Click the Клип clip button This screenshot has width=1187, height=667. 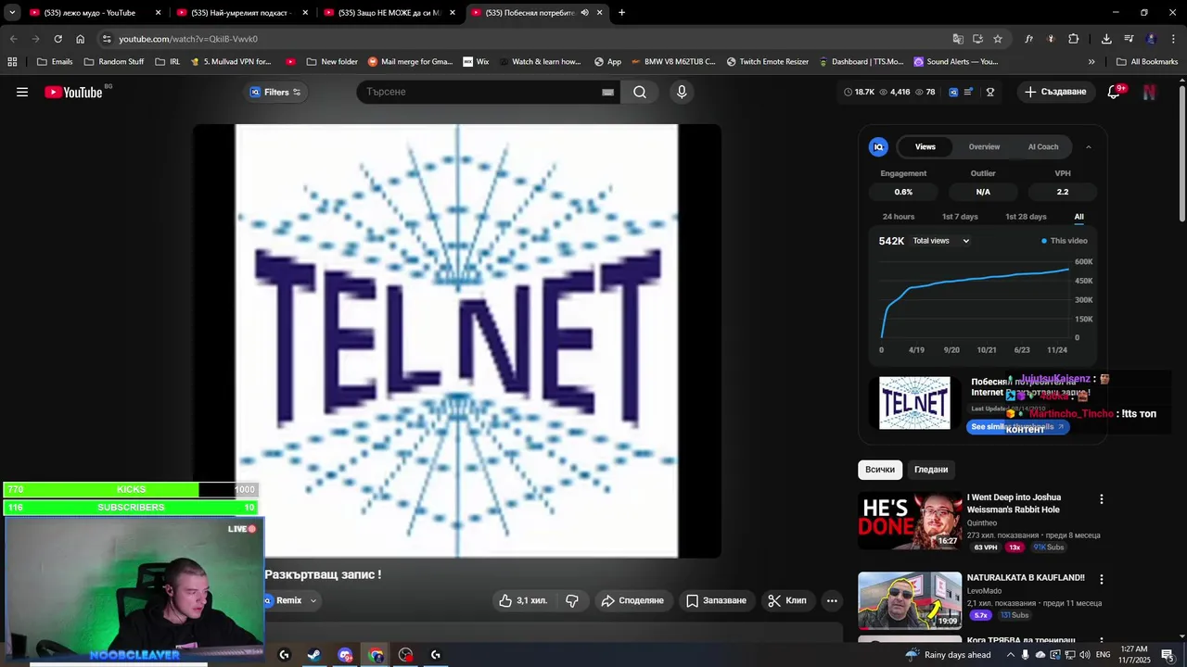(787, 600)
